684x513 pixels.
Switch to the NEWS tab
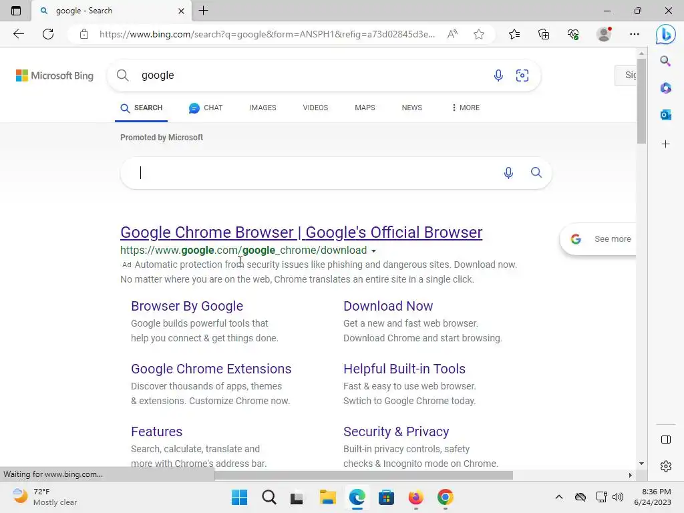coord(411,108)
